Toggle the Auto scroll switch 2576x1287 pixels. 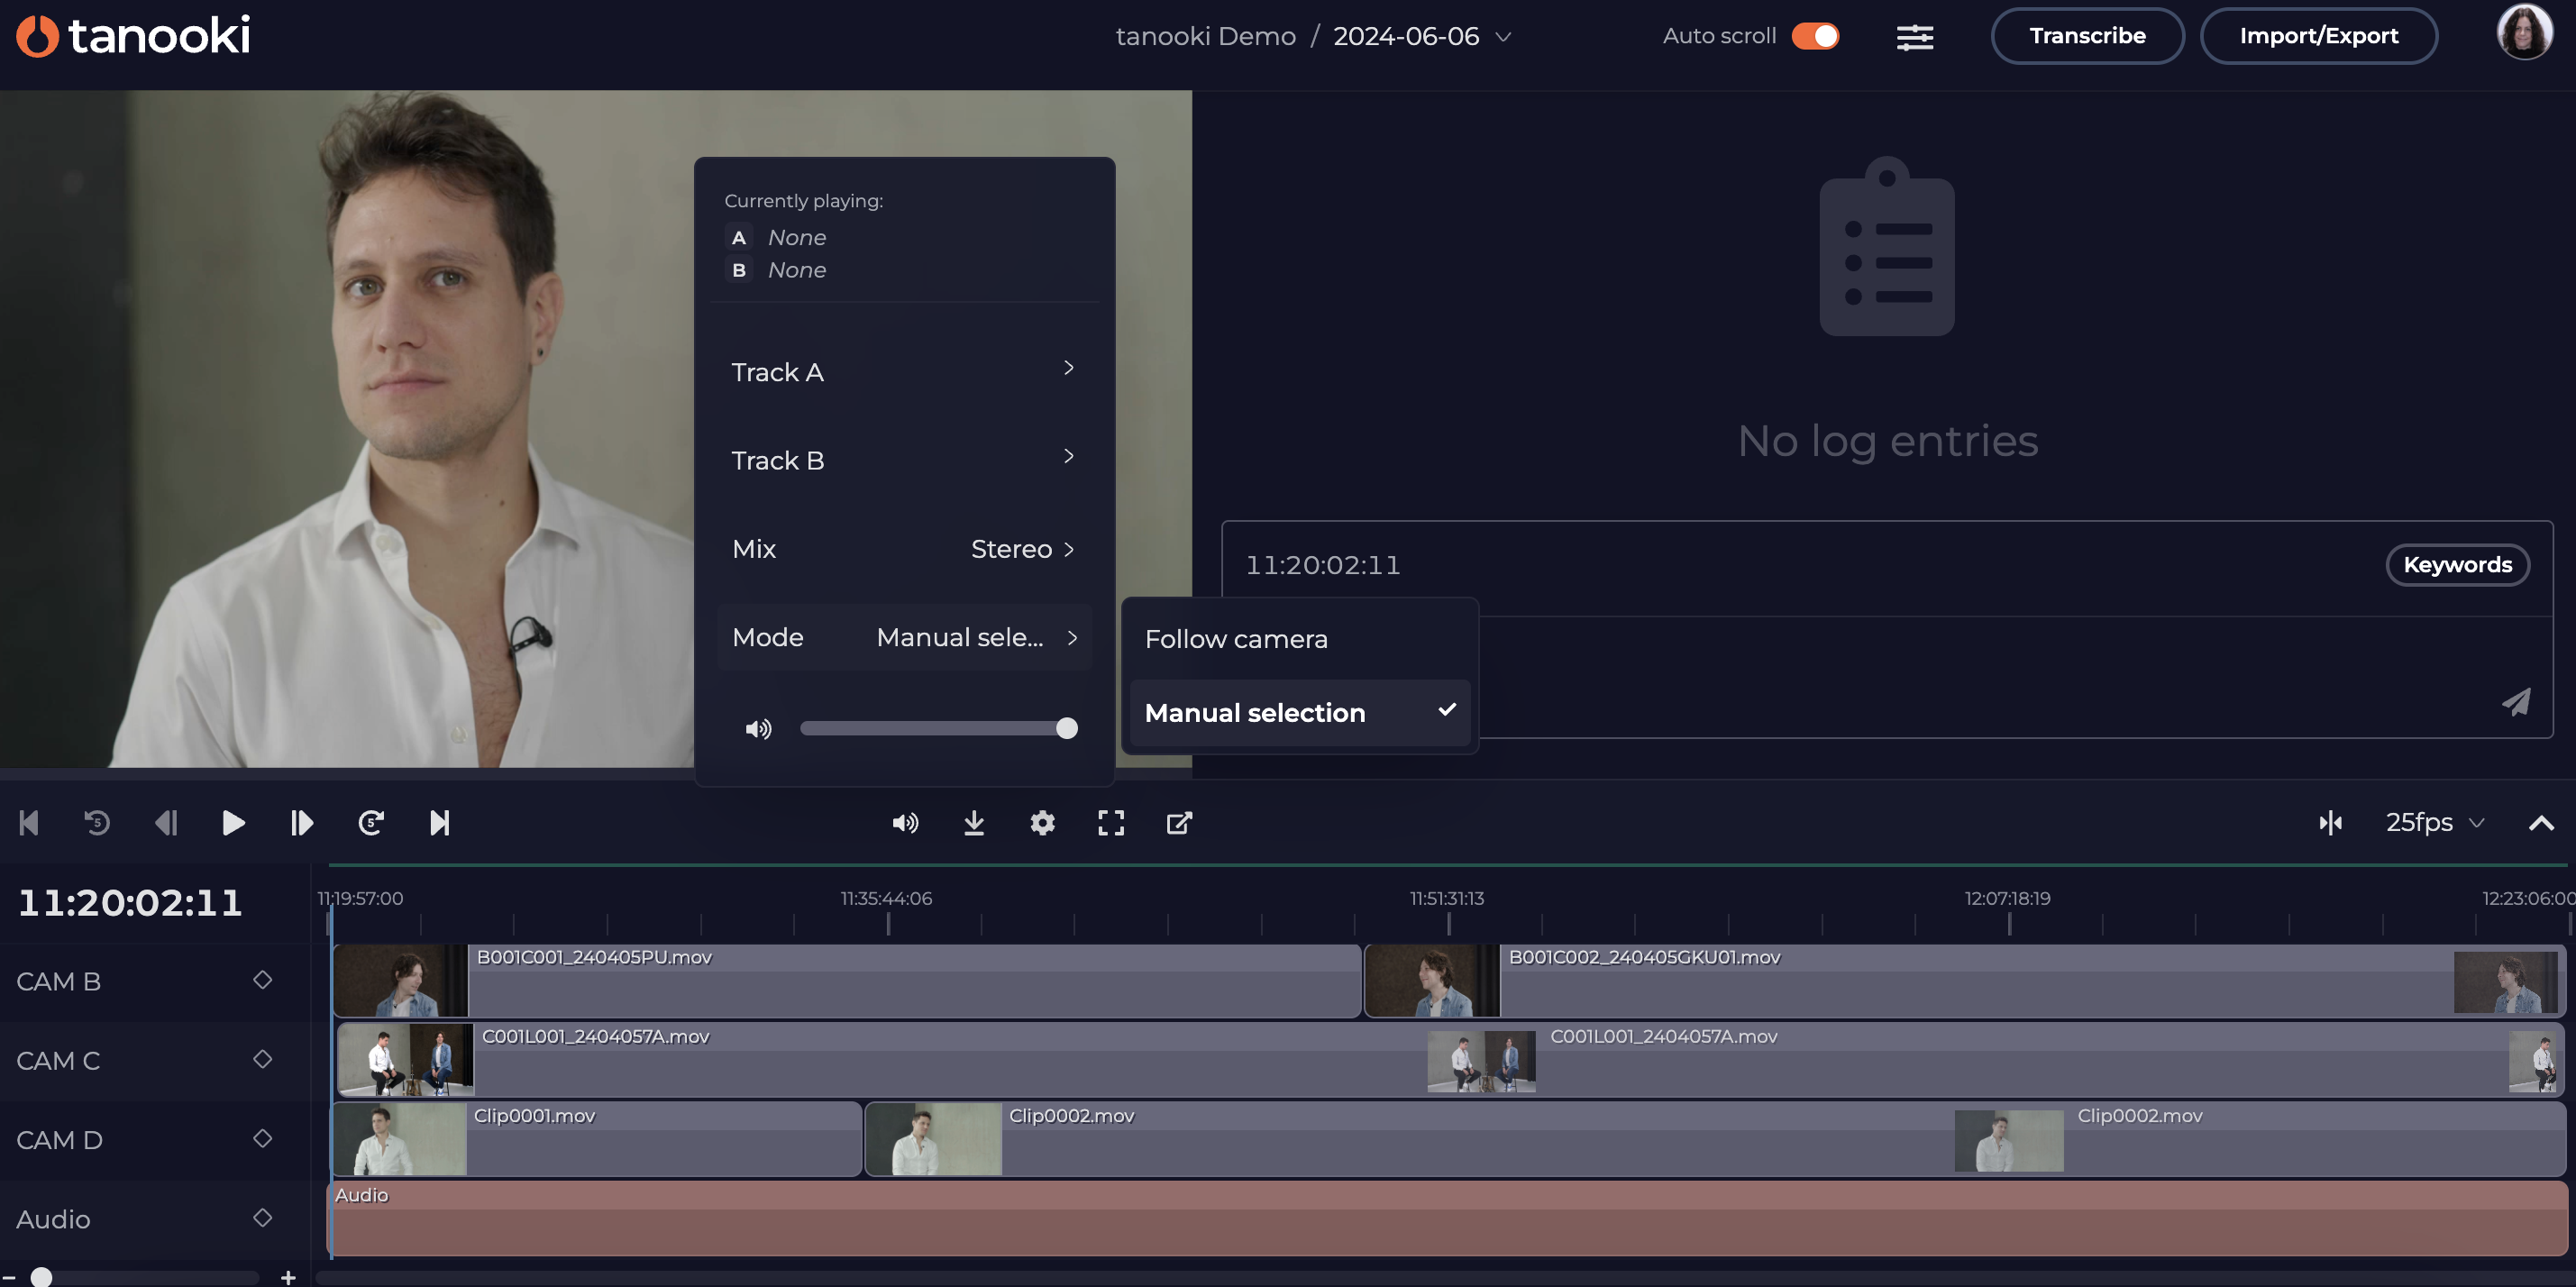coord(1814,36)
